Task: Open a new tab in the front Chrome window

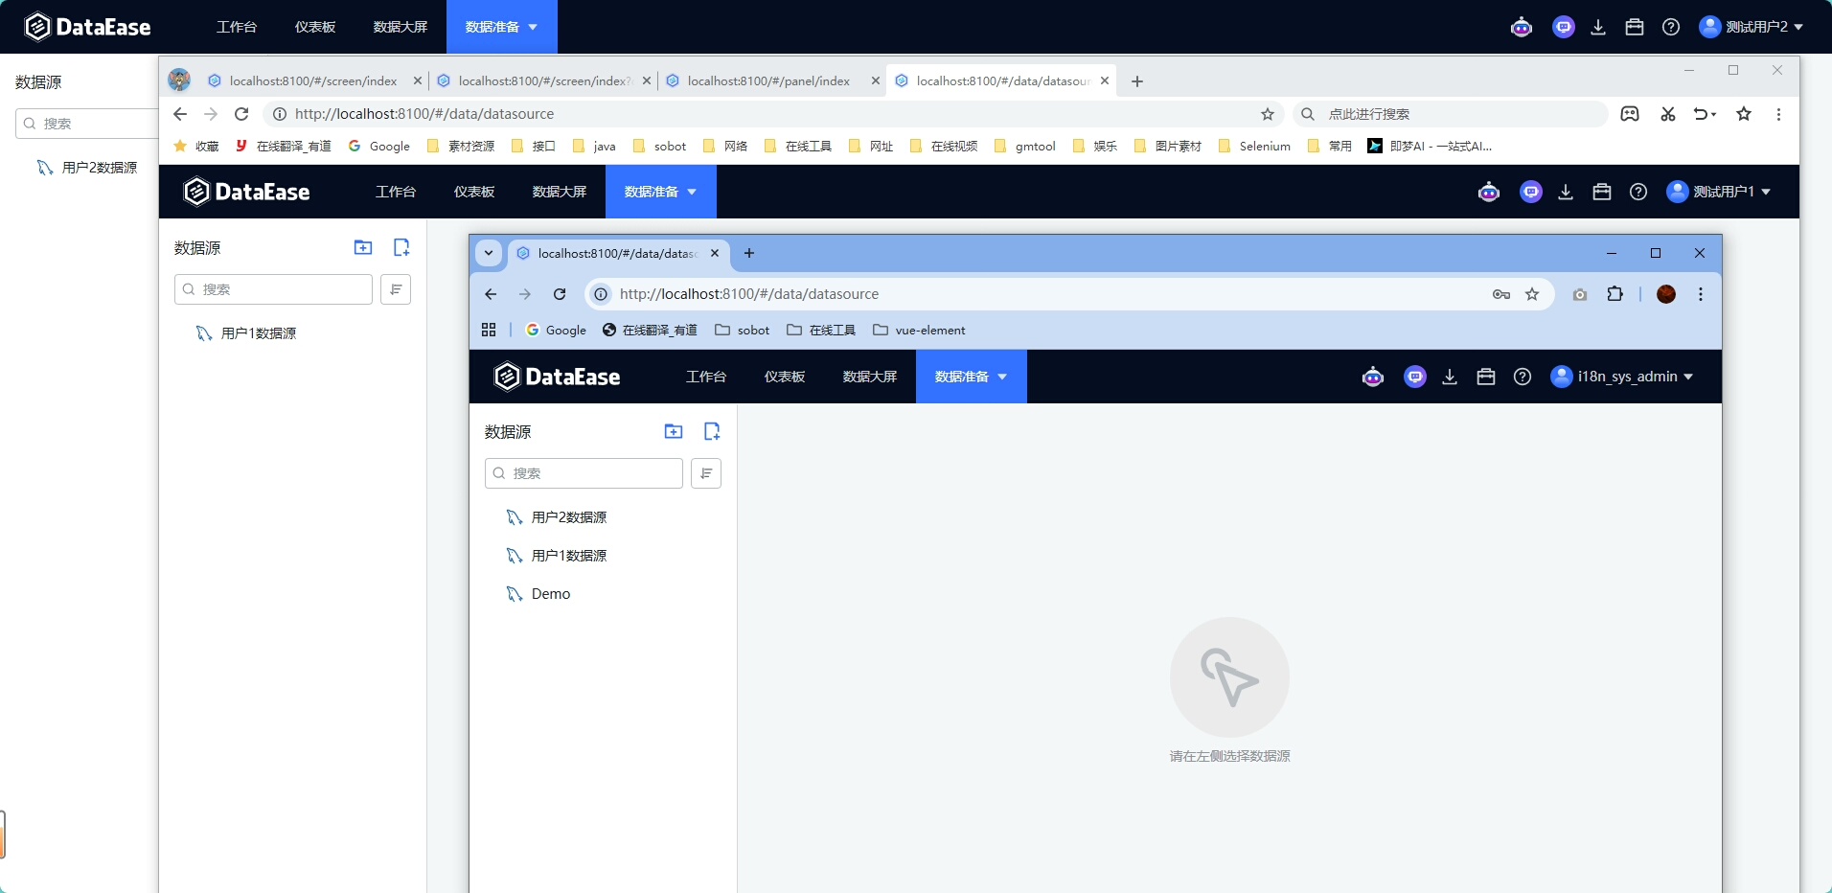Action: [749, 253]
